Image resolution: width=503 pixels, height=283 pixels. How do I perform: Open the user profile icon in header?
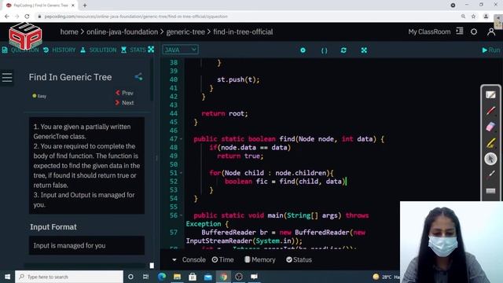491,31
